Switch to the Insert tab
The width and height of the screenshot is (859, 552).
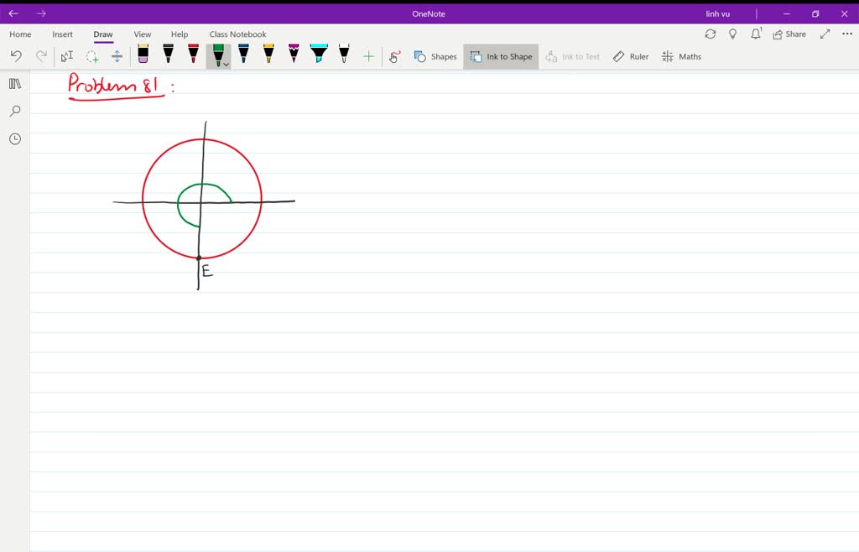click(x=62, y=34)
